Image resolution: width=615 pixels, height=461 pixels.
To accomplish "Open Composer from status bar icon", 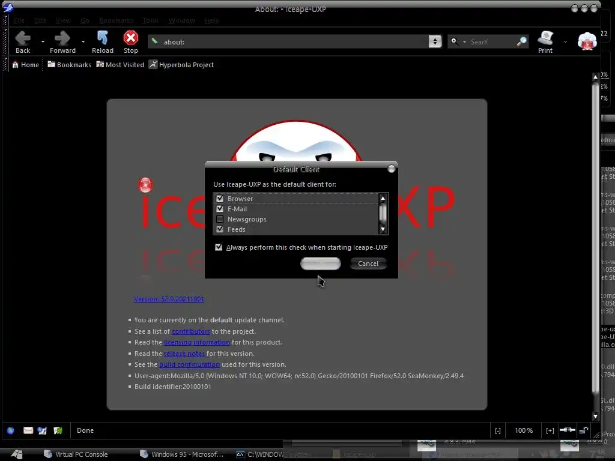I will click(x=43, y=430).
